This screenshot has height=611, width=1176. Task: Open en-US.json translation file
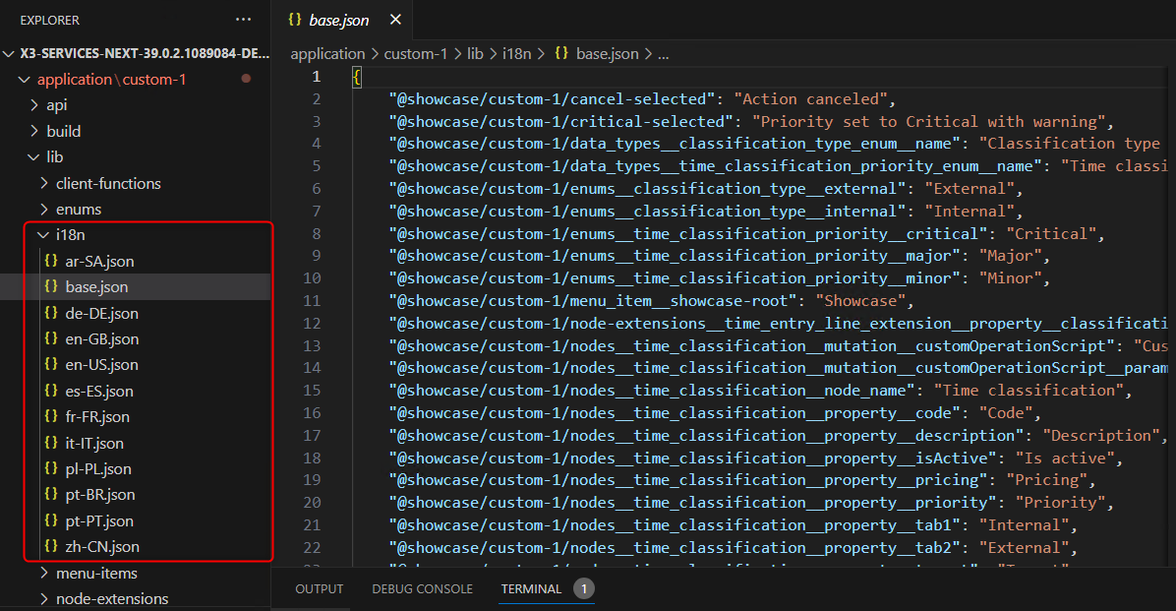(102, 364)
